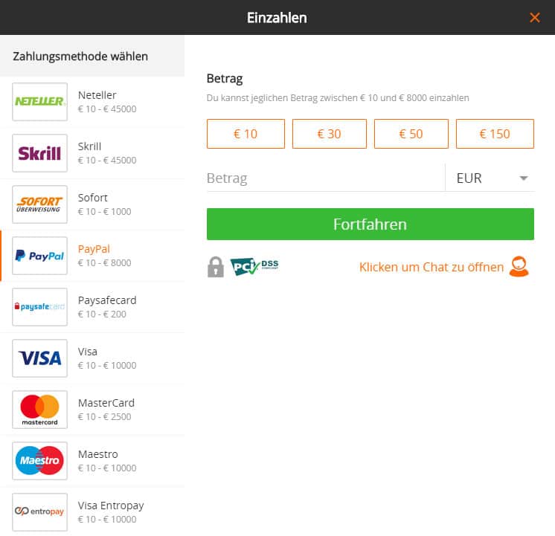
Task: Select the € 30 preset amount
Action: (329, 134)
